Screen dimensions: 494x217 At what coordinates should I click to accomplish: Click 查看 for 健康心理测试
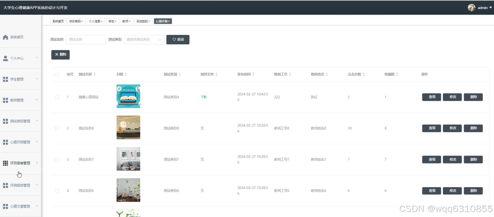pos(432,97)
